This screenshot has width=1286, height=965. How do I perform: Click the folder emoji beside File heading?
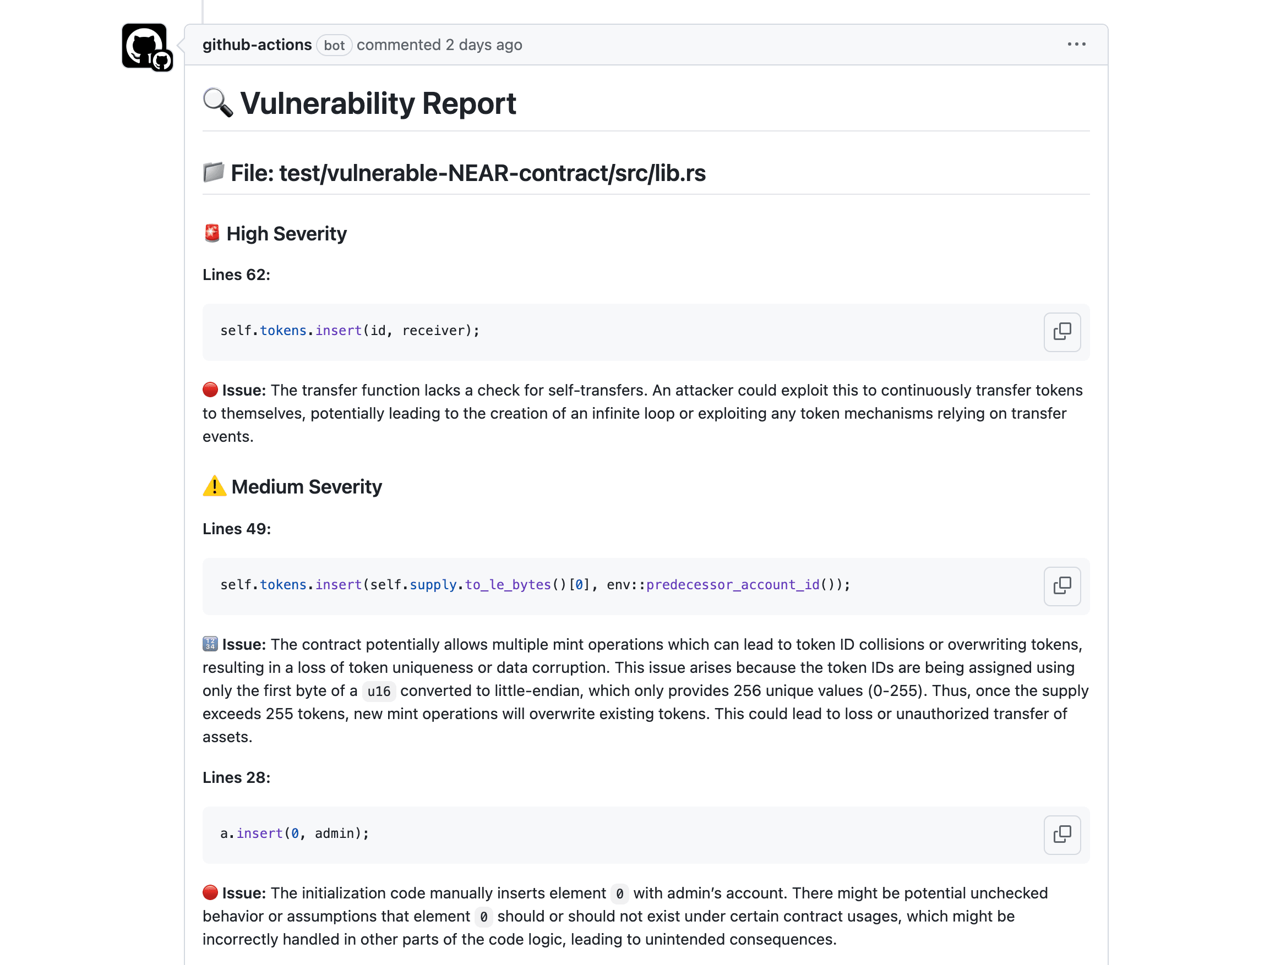coord(214,173)
